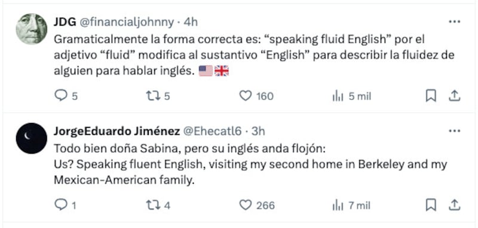Share JorgeEduardo Jiménez's tweet
Screen dimensions: 478x228
tap(454, 205)
